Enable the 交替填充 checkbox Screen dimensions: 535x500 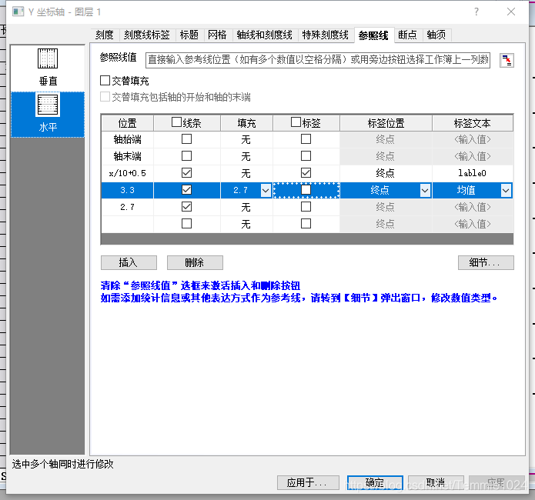tap(105, 81)
